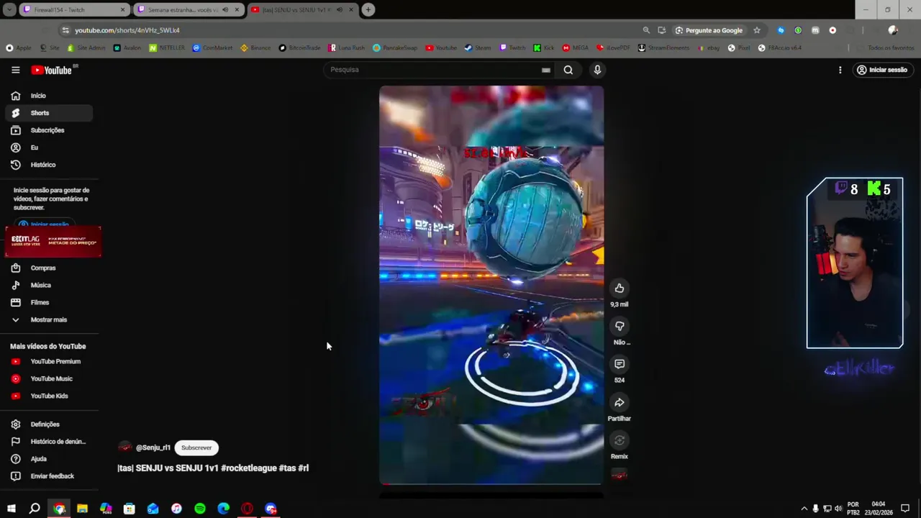The image size is (921, 518).
Task: Click the Short video player
Action: coord(491,285)
